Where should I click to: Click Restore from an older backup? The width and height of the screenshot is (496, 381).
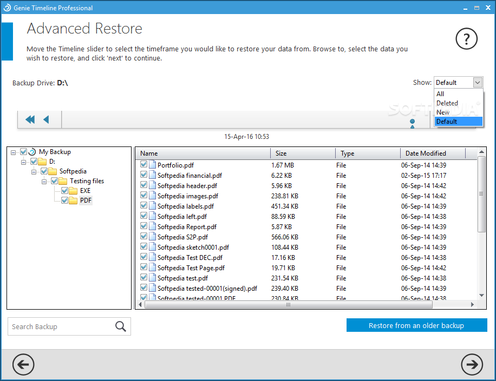point(416,325)
